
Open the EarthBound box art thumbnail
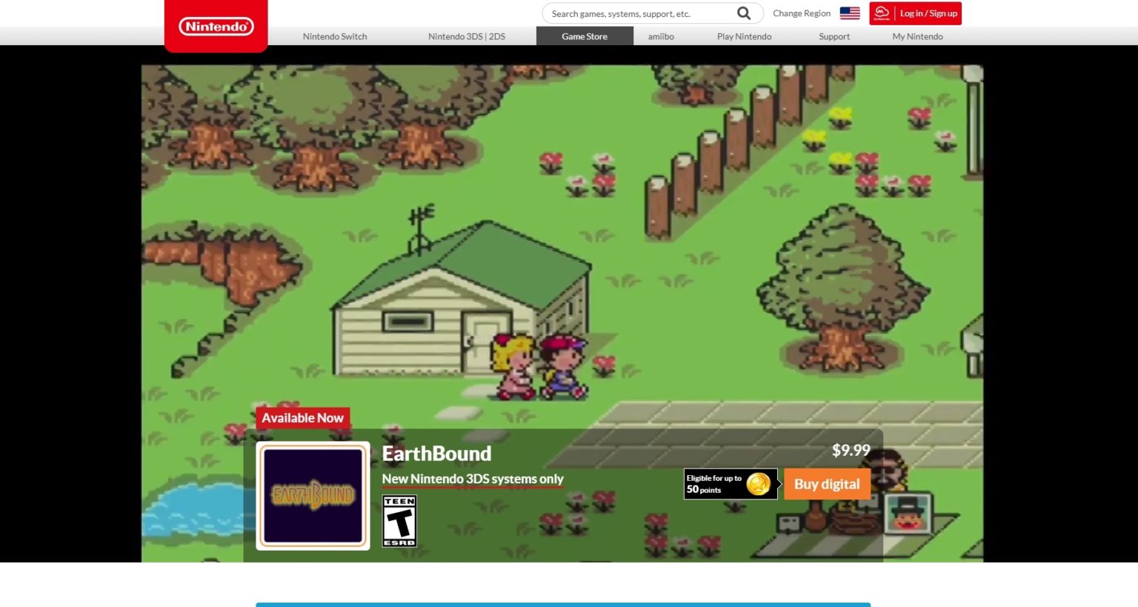(313, 496)
